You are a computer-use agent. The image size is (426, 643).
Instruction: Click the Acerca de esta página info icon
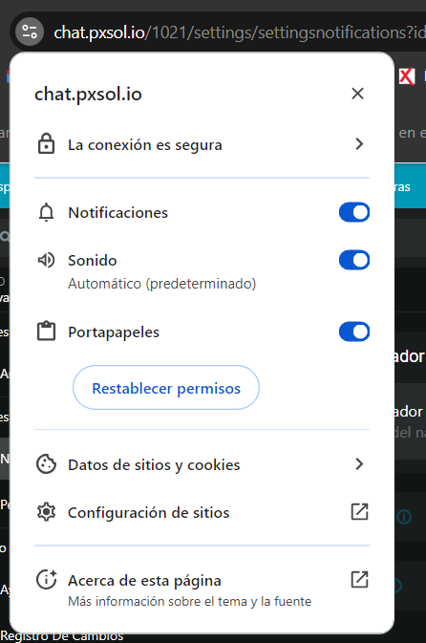(x=46, y=580)
